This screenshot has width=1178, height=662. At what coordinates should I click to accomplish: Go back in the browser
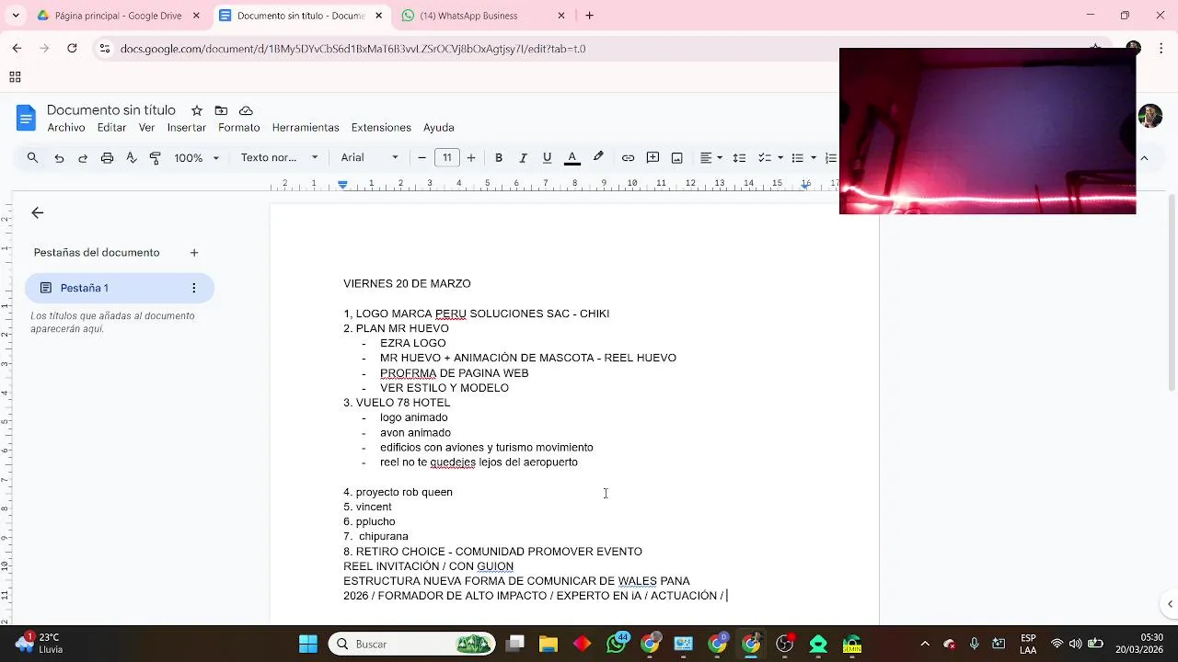(x=17, y=49)
